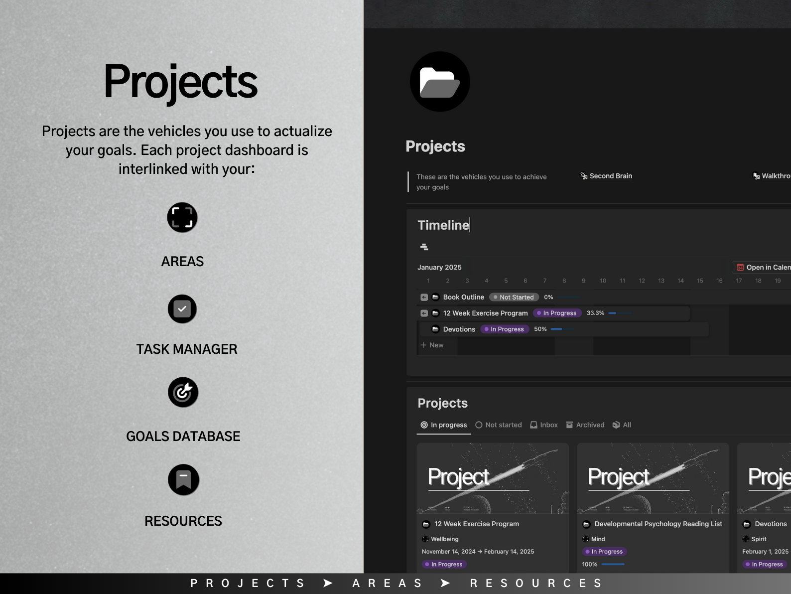
Task: Click folder icon on Developmental Psychology Reading List card
Action: pos(586,524)
